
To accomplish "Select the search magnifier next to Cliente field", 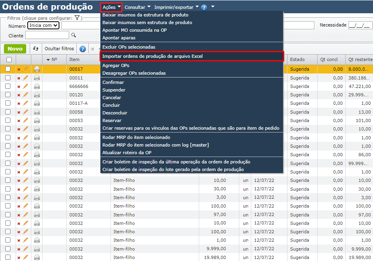I will (x=73, y=35).
